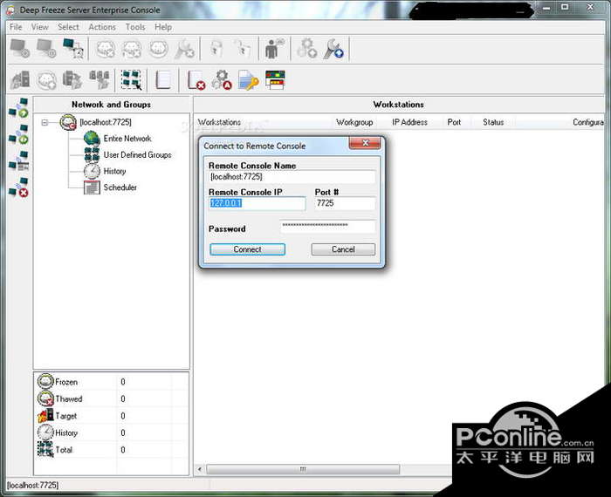Screen dimensions: 611x497
Task: Click the plain bear face toolbar icon
Action: 159,49
